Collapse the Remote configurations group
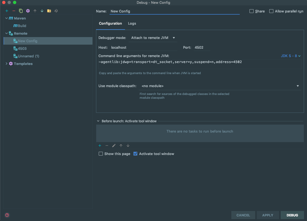 (6, 33)
